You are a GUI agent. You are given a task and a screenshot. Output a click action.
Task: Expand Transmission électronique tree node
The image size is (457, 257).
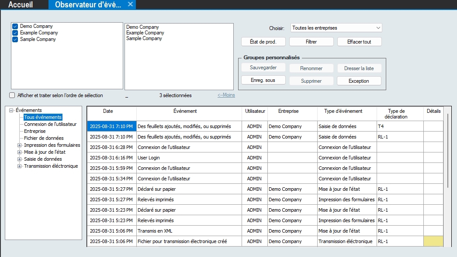19,166
